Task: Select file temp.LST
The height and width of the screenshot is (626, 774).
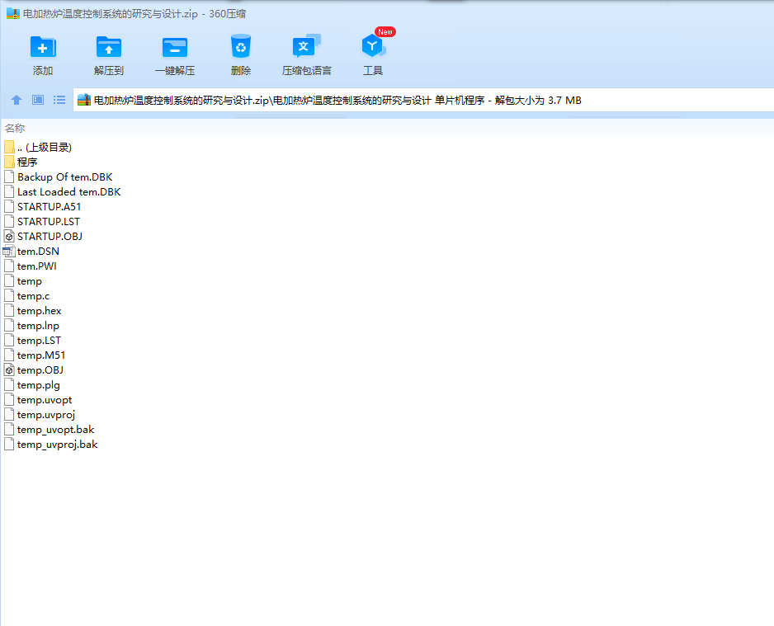Action: (x=39, y=341)
